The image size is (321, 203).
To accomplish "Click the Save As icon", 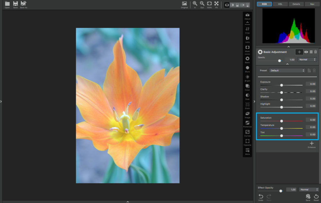I will [24, 4].
